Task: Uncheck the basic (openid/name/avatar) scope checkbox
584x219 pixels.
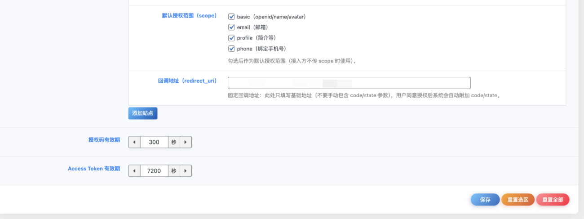Action: (x=232, y=17)
